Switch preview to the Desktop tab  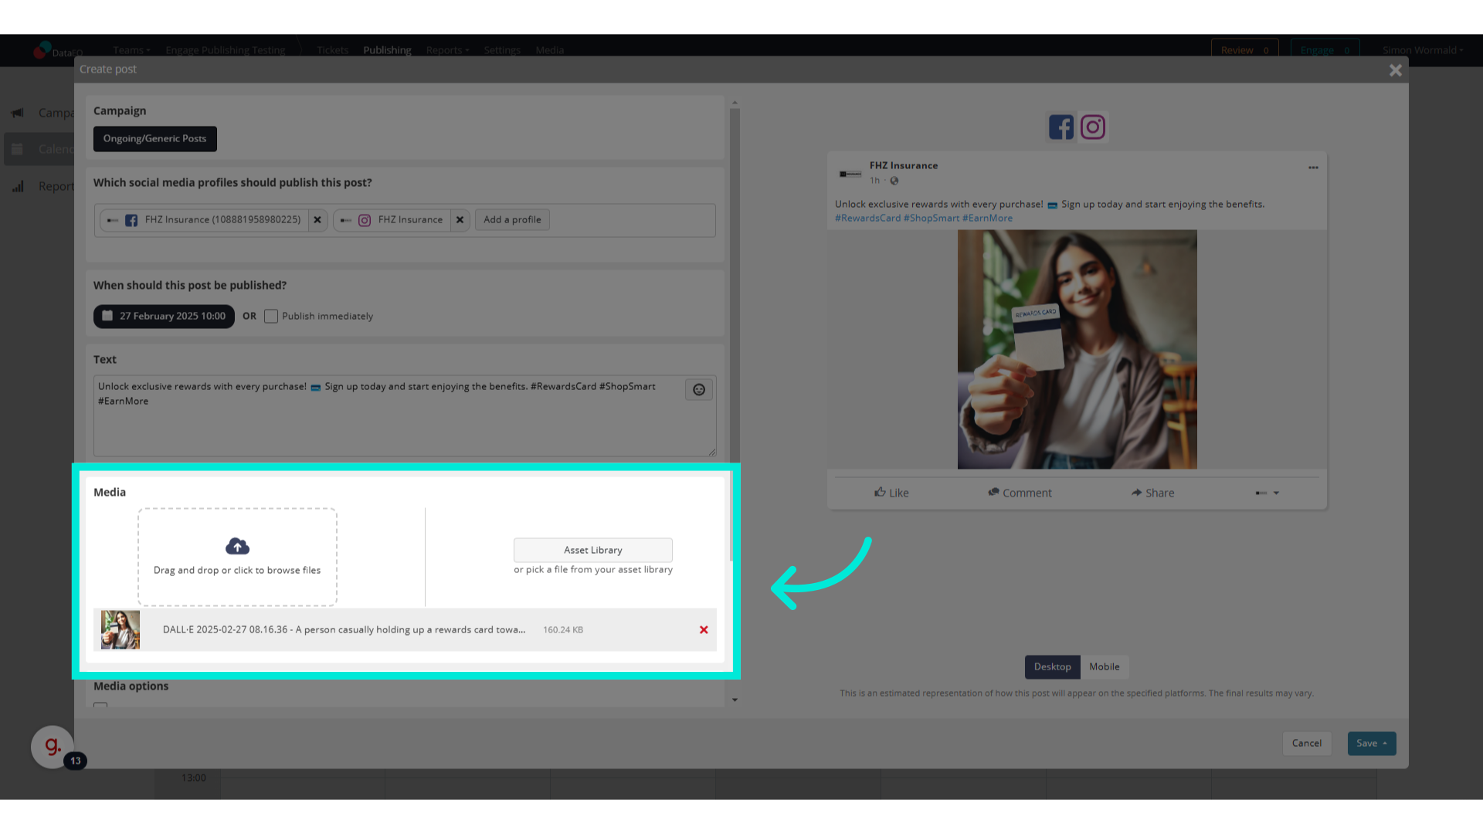click(x=1052, y=667)
